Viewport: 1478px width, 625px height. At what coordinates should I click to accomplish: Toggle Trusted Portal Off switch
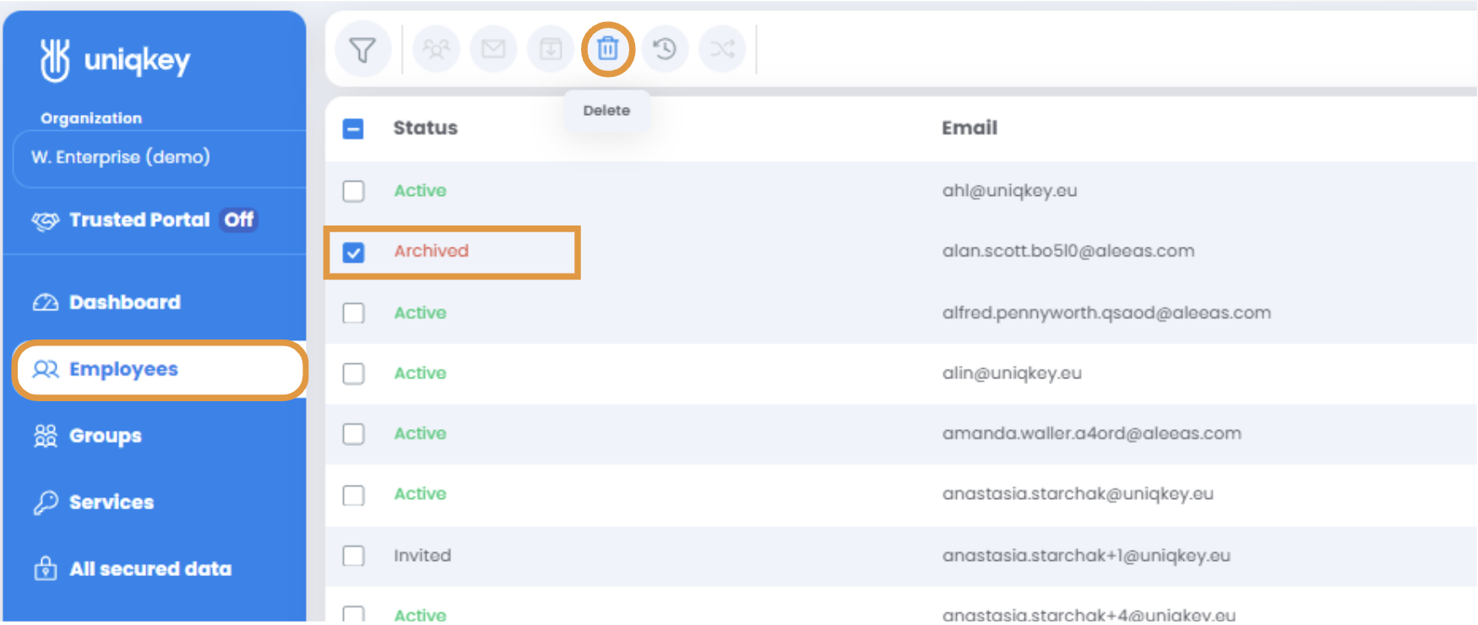pyautogui.click(x=239, y=220)
